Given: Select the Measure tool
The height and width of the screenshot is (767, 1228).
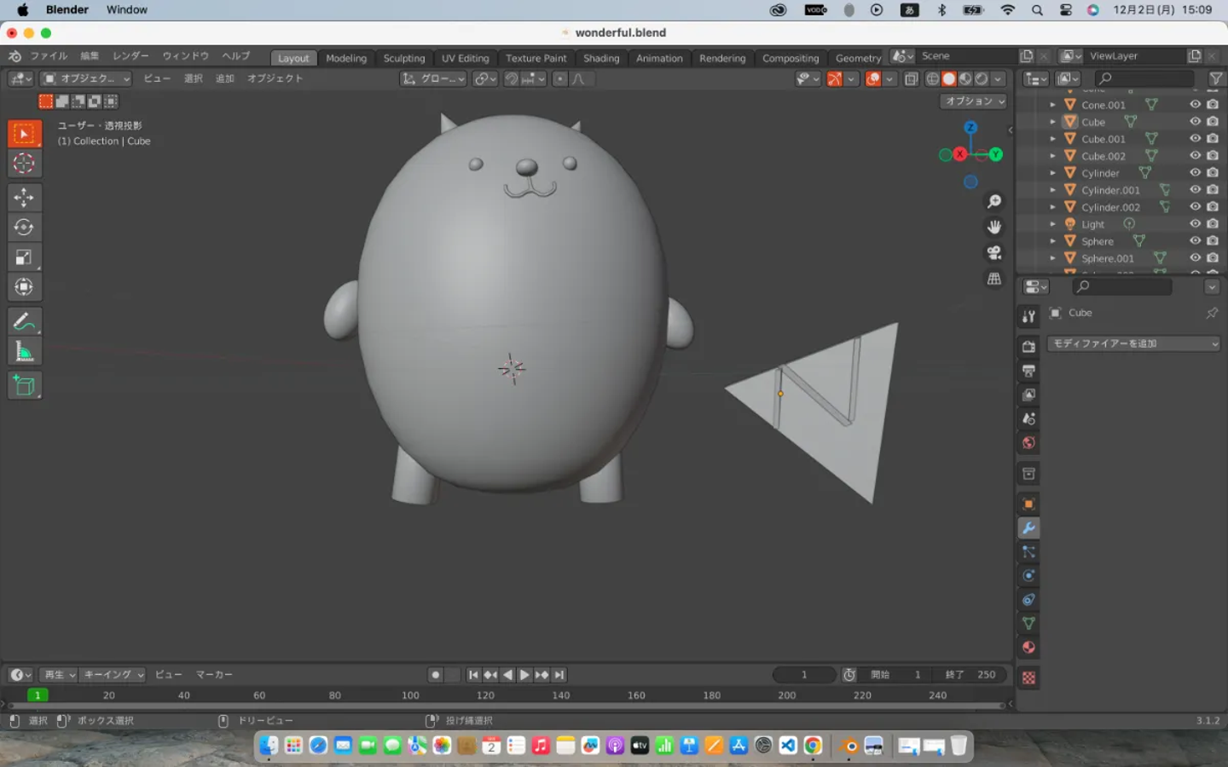Looking at the screenshot, I should 24,351.
